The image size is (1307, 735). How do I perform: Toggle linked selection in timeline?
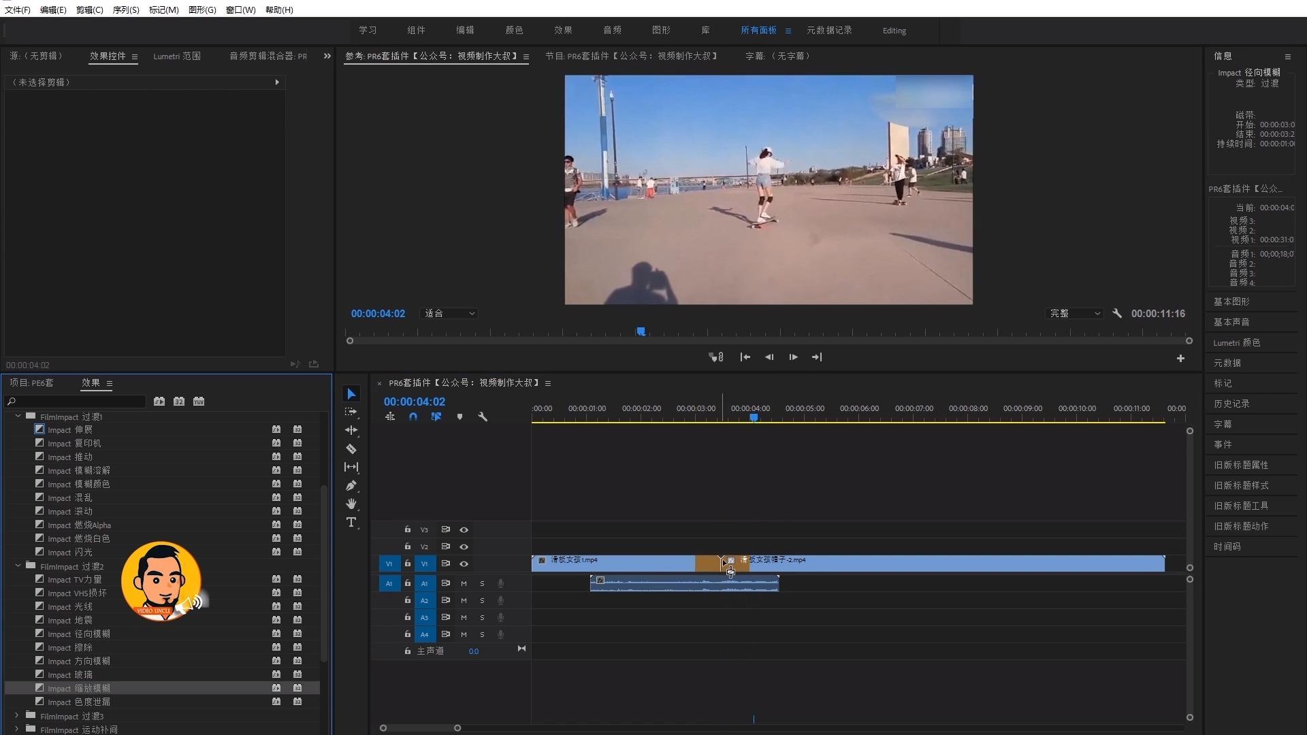(436, 416)
